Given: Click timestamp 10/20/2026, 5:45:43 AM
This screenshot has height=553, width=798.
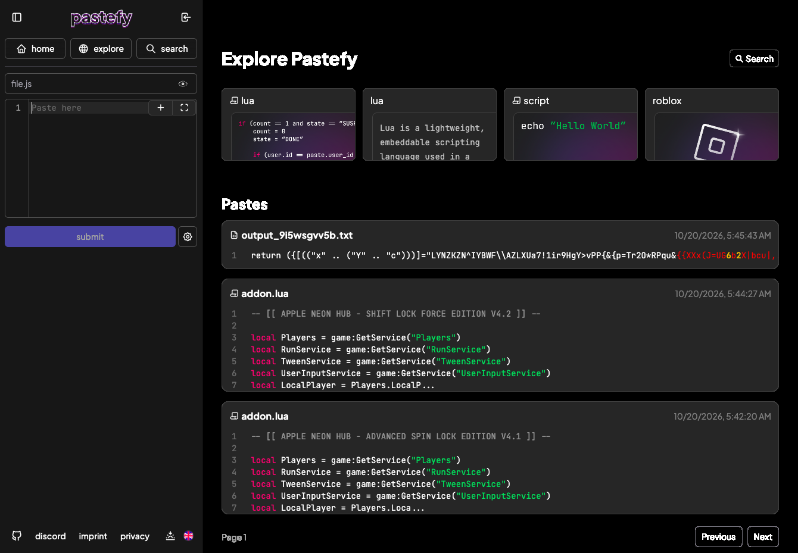Looking at the screenshot, I should click(x=722, y=236).
